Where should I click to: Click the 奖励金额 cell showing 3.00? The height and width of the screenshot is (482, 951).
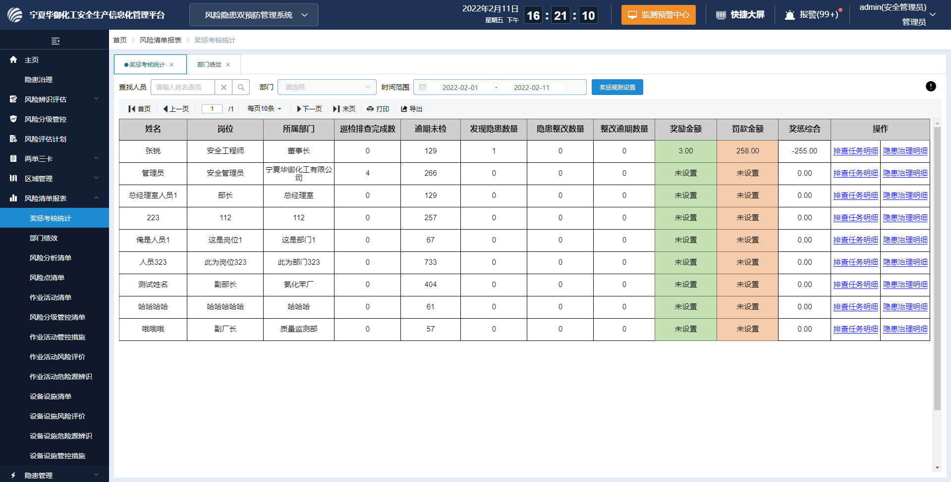click(x=686, y=151)
